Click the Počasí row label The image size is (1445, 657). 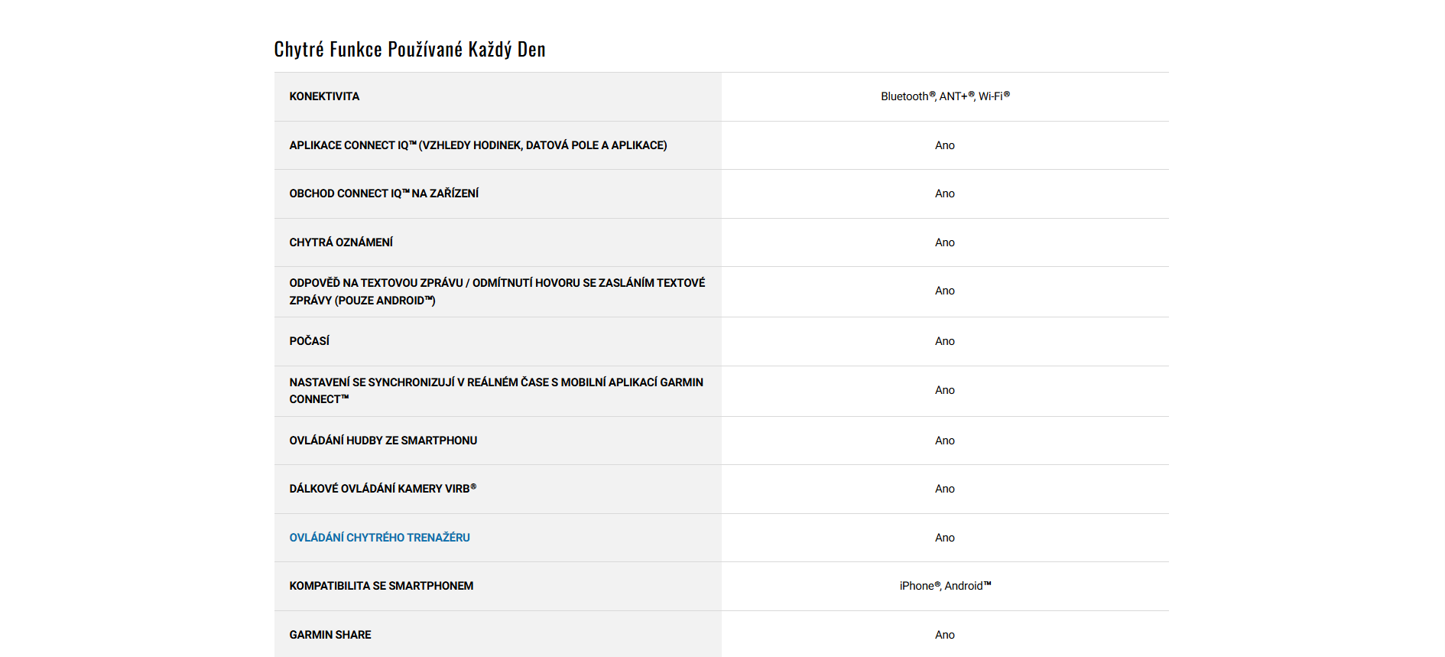[309, 341]
